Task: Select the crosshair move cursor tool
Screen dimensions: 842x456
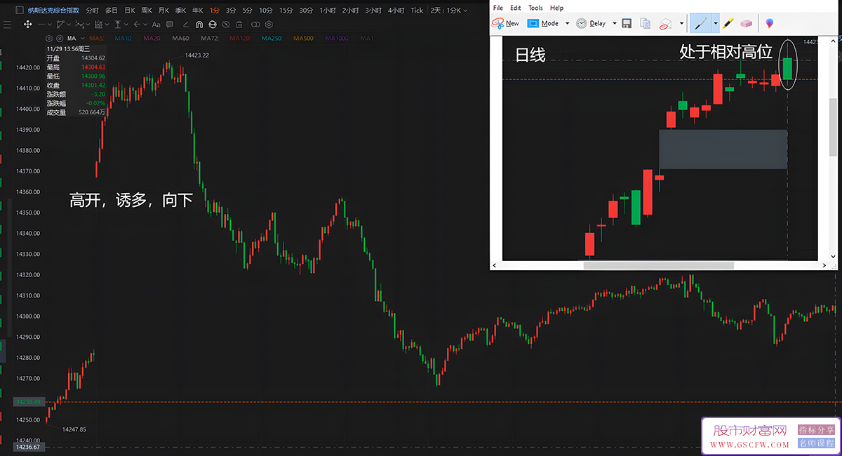Action: pyautogui.click(x=27, y=24)
